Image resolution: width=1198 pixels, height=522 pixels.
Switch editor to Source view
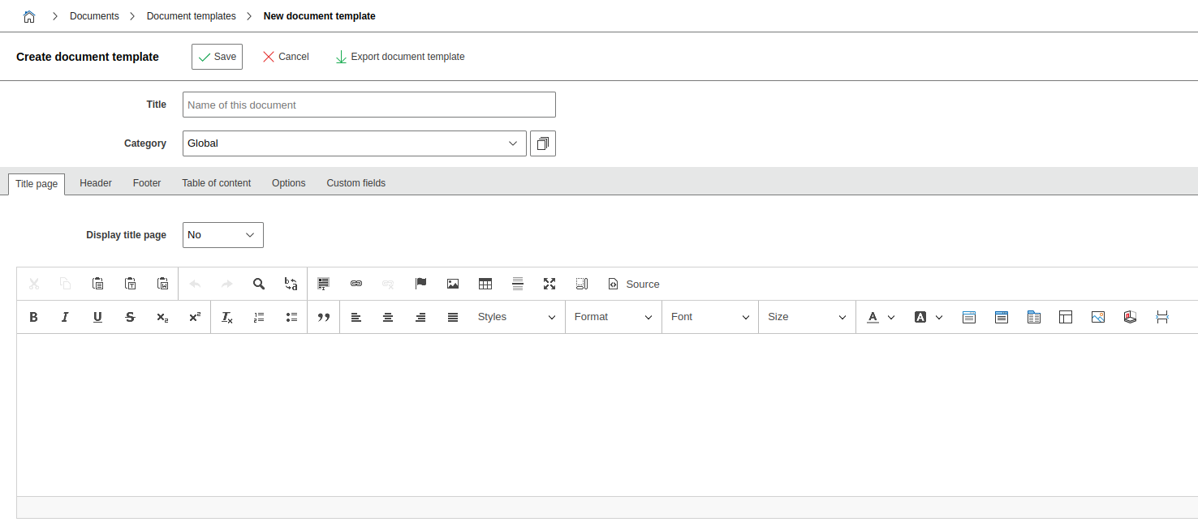point(634,284)
